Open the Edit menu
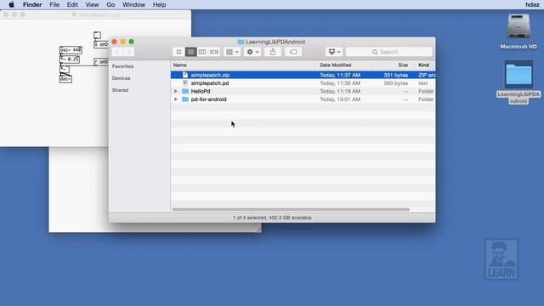This screenshot has width=544, height=306. (x=72, y=5)
